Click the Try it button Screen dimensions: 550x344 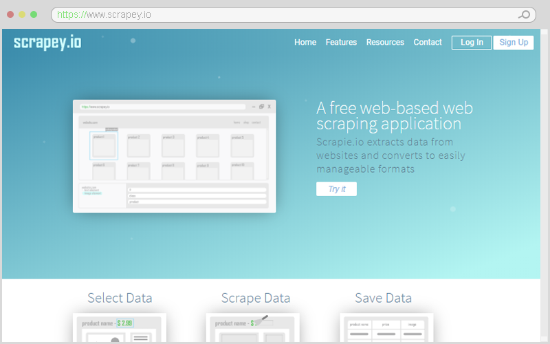tap(336, 189)
